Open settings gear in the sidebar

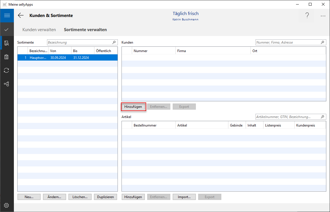7,205
